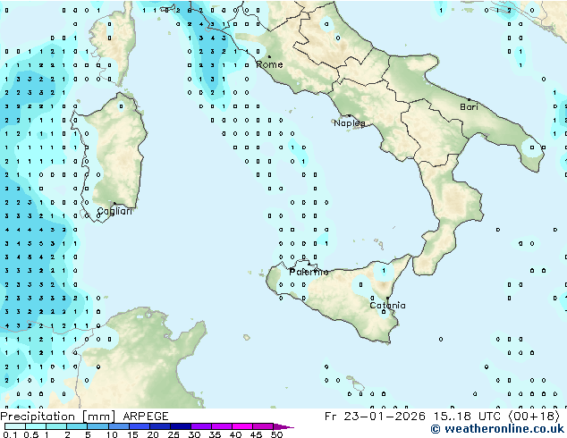Pick the 10–15 mm legend swatch
The height and width of the screenshot is (438, 567).
click(119, 426)
